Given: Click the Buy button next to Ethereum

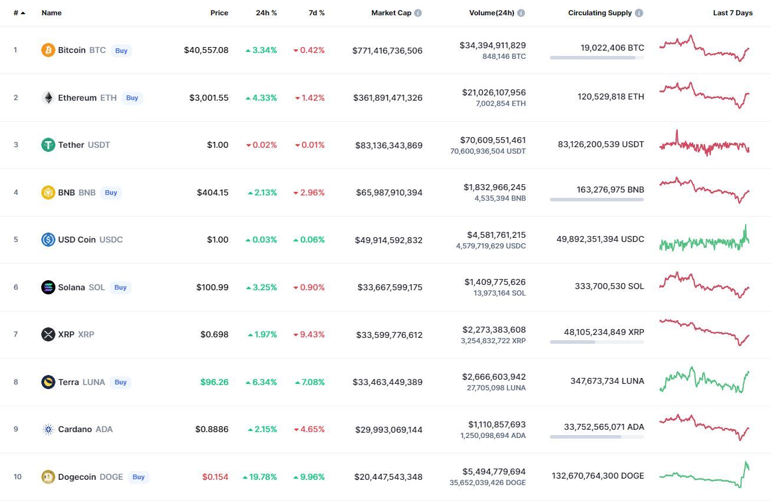Looking at the screenshot, I should tap(132, 98).
